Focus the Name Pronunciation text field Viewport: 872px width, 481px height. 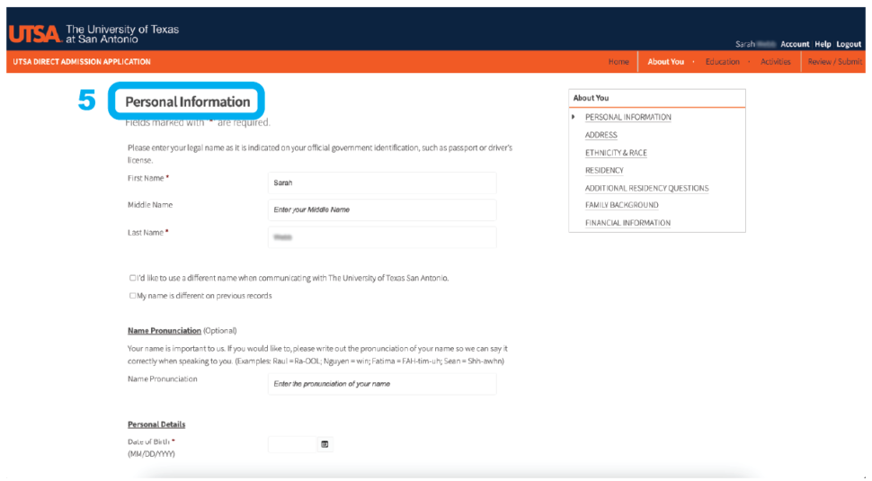(382, 383)
